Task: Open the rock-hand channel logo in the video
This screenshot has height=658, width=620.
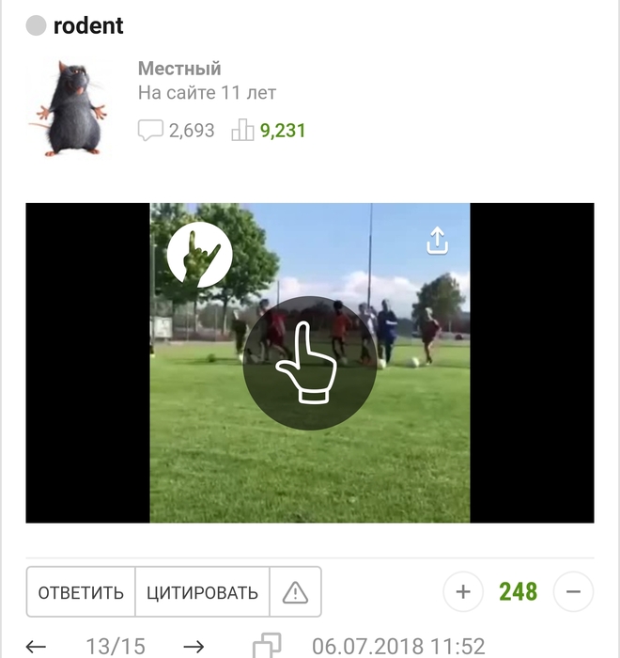Action: point(200,255)
